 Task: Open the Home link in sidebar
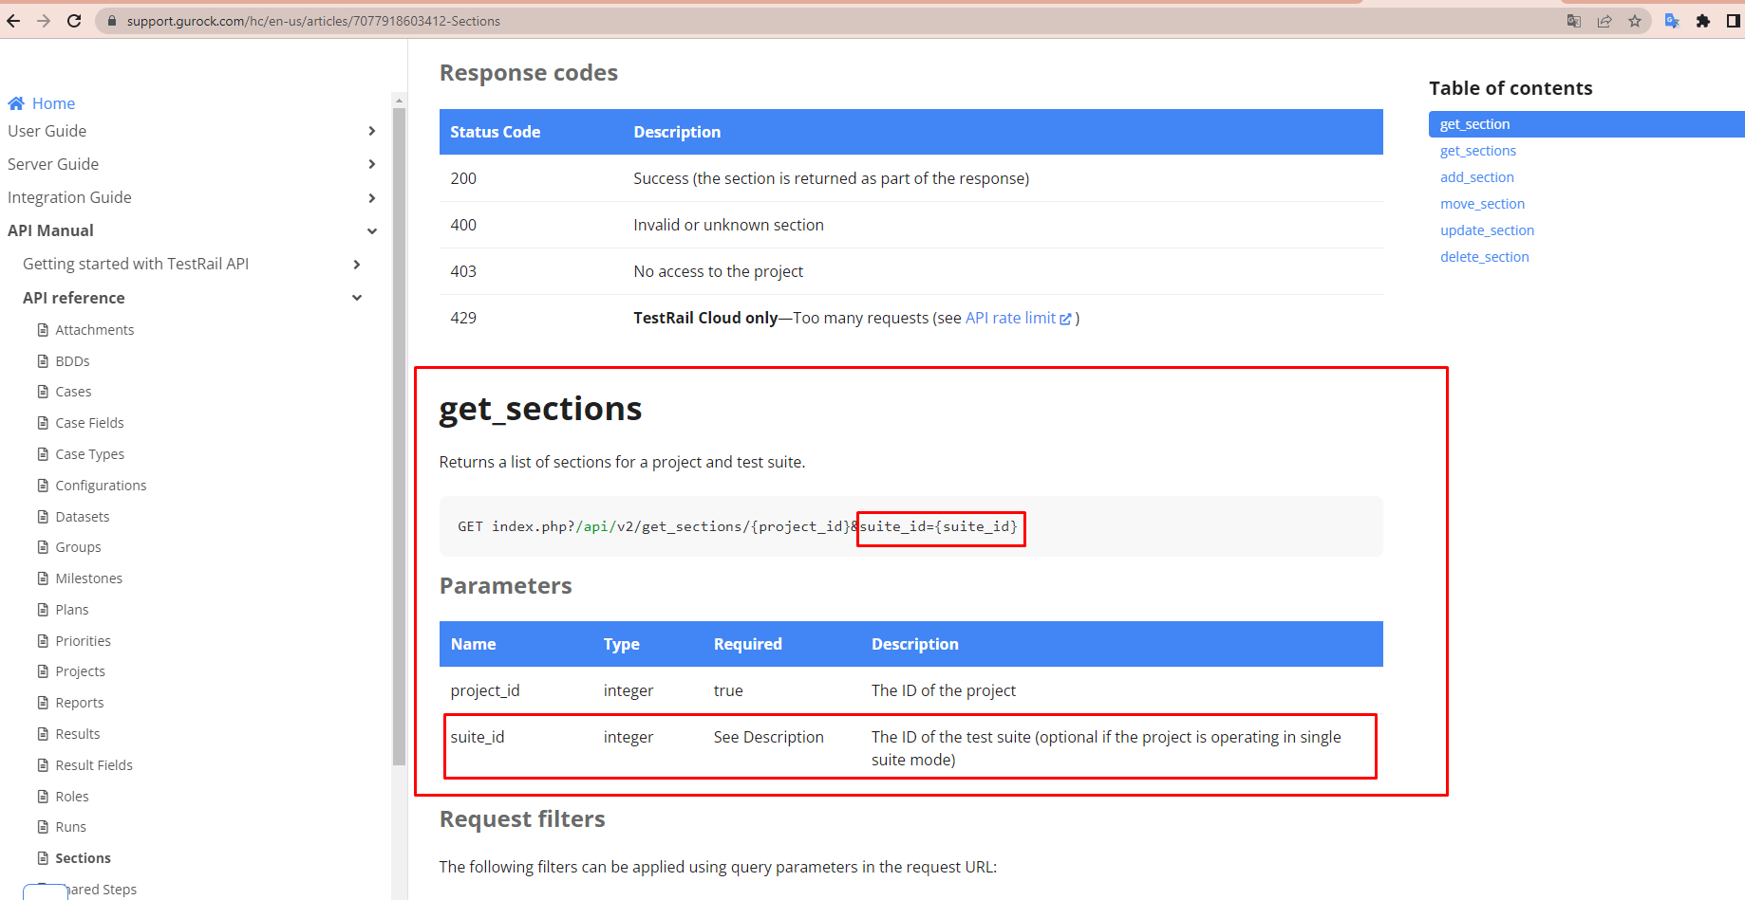coord(53,103)
